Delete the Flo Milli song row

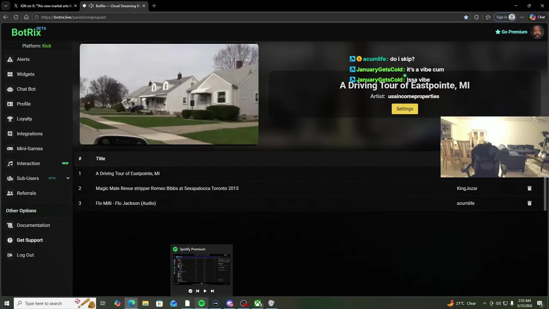(x=529, y=203)
